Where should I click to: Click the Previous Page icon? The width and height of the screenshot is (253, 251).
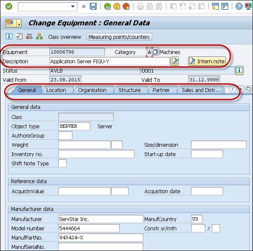point(183,7)
